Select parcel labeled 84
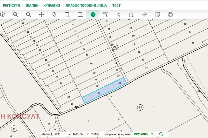Screen dimensions: 208x138 pyautogui.click(x=146, y=68)
